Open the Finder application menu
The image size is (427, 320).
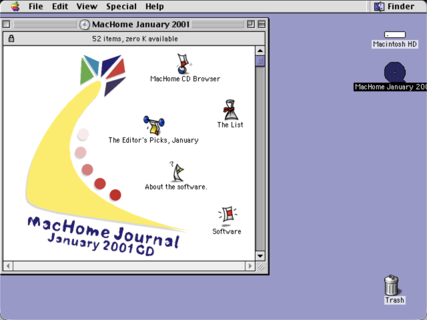394,6
